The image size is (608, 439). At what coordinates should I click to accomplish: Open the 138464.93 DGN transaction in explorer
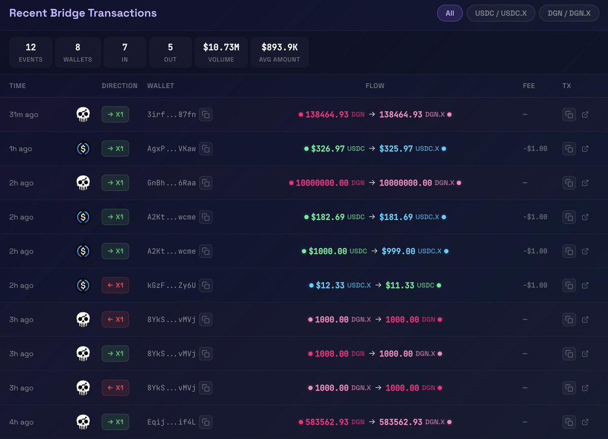pos(585,114)
